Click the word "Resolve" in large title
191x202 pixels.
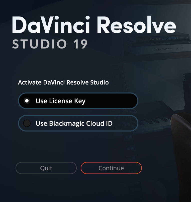point(136,25)
